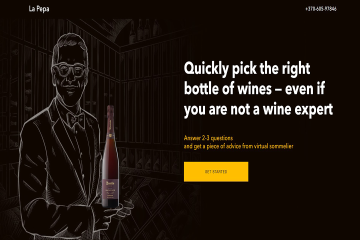Click the sommelier's ear
360x240 pixels.
point(54,75)
